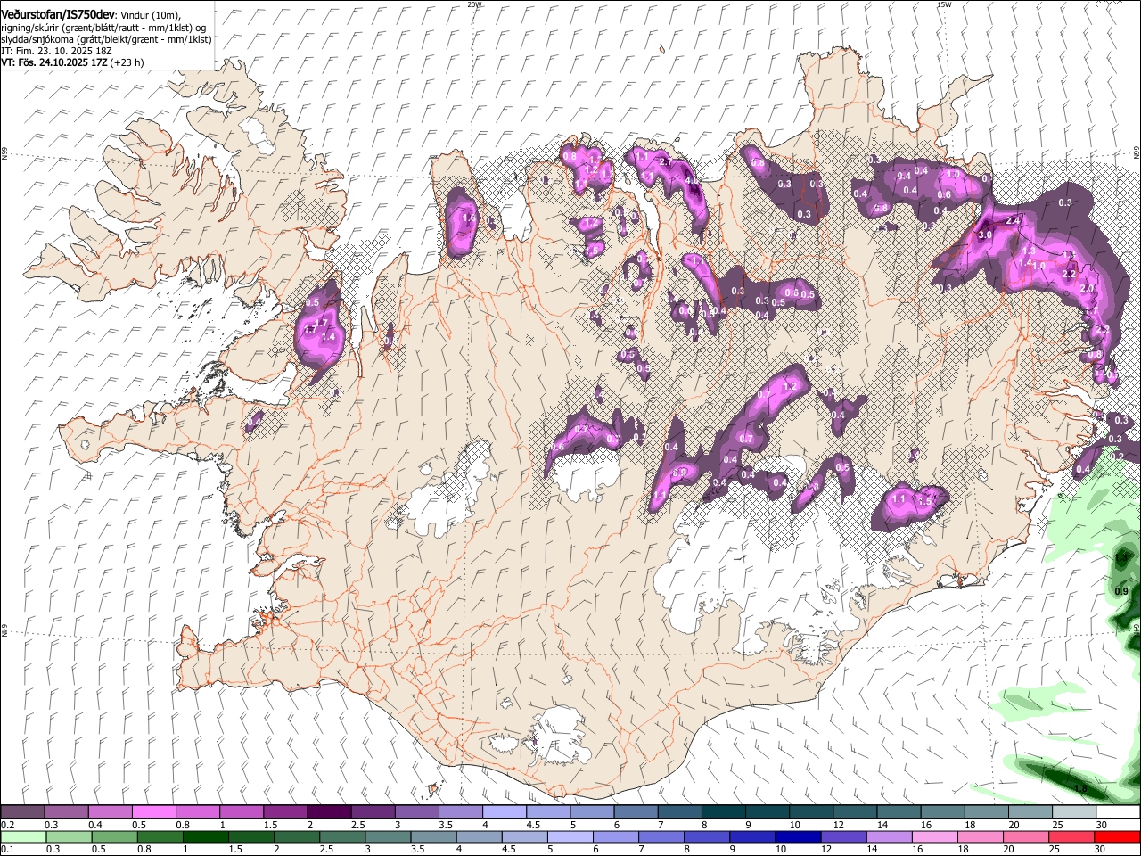Click the lower legend swatch between 0.1 and 0.3

tap(23, 837)
